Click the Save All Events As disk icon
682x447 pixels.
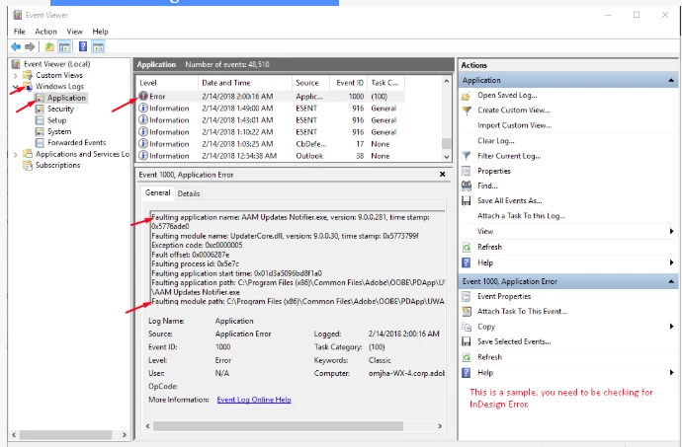tap(467, 200)
